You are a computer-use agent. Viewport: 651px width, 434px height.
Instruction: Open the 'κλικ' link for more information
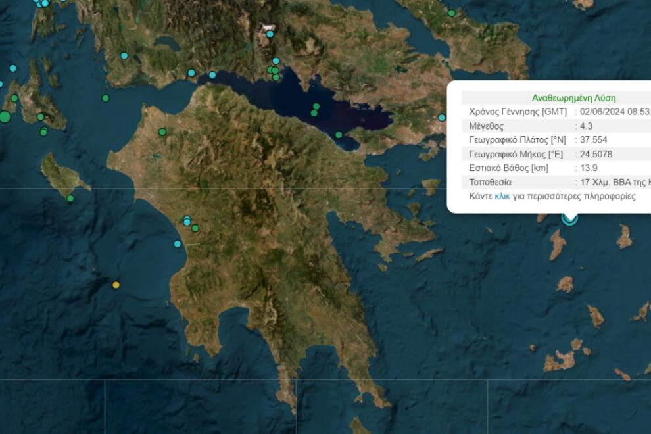pyautogui.click(x=502, y=196)
